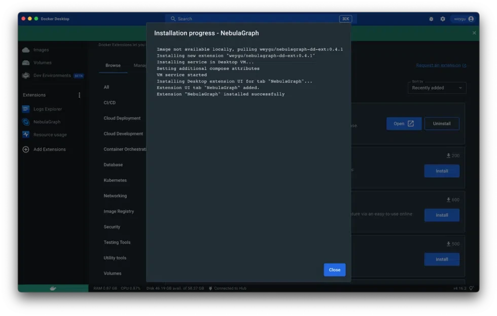The height and width of the screenshot is (316, 497).
Task: Open the Sort by Recently added dropdown
Action: (x=437, y=87)
